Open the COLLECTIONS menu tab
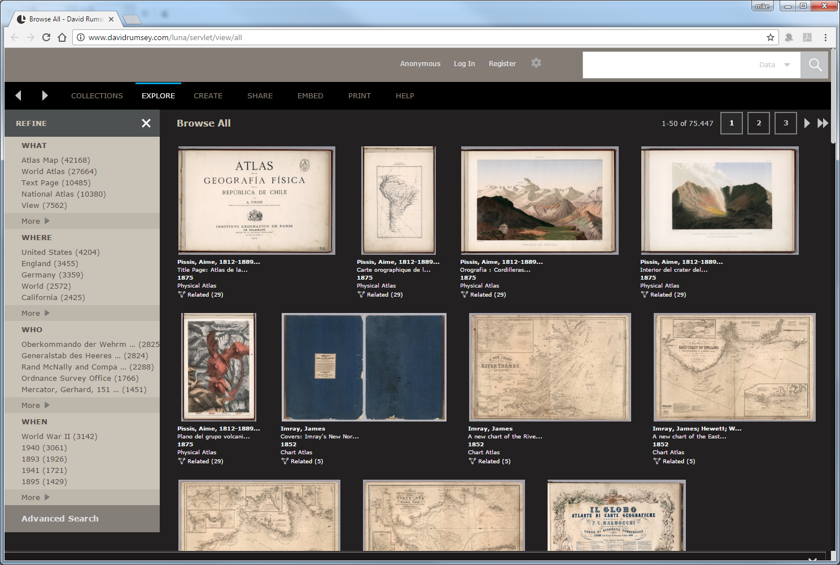Image resolution: width=840 pixels, height=565 pixels. [97, 96]
